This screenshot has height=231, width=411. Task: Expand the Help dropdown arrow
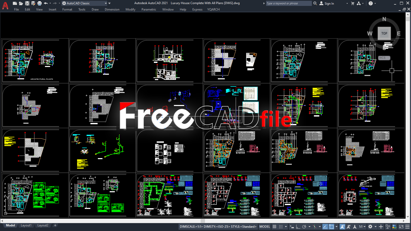pos(375,3)
